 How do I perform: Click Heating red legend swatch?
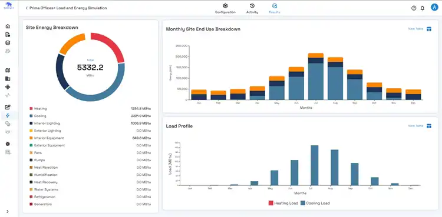[x=31, y=109]
